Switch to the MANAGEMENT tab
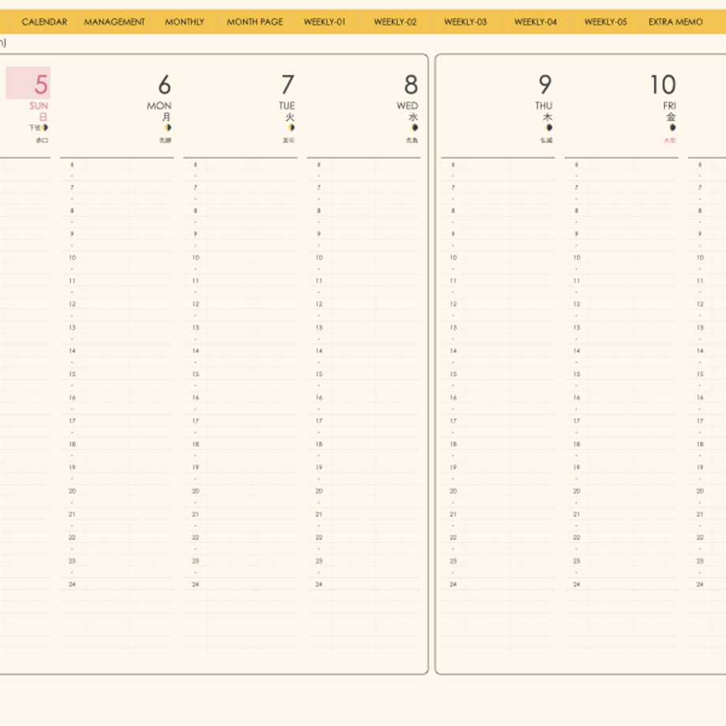The height and width of the screenshot is (726, 726). [x=114, y=22]
